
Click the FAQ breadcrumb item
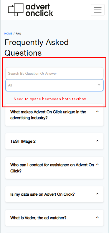(x=19, y=34)
